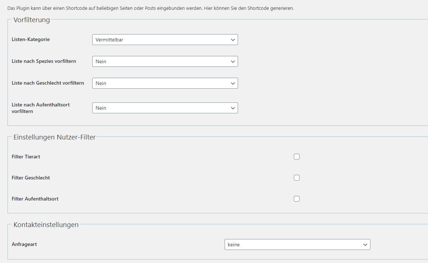Click the Einstellungen Nutzer-Filter heading
428x263 pixels.
(55, 137)
